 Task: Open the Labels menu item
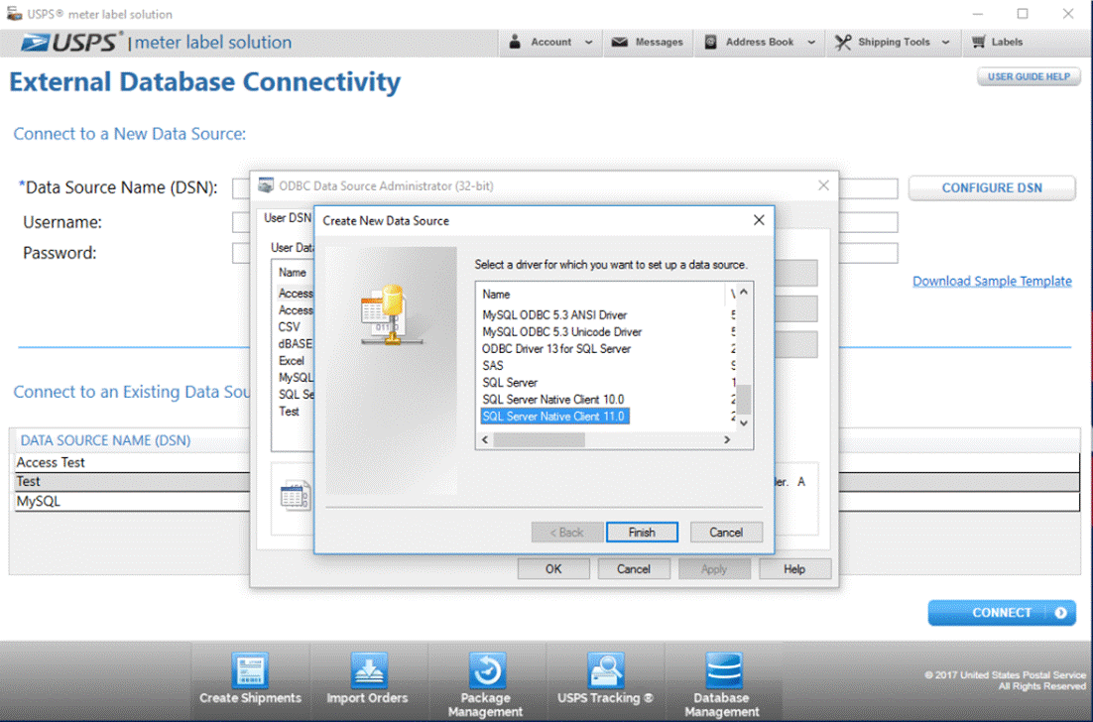[997, 42]
